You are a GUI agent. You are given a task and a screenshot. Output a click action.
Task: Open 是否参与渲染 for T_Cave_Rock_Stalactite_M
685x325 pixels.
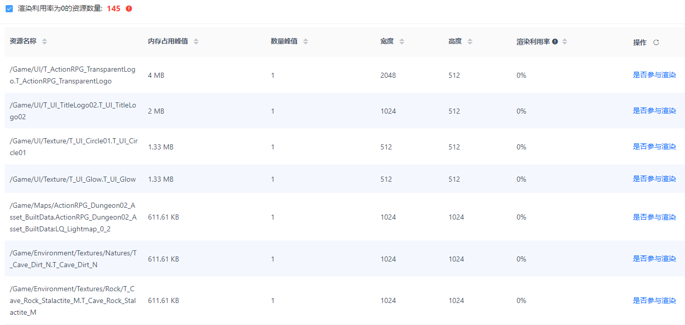pyautogui.click(x=654, y=300)
